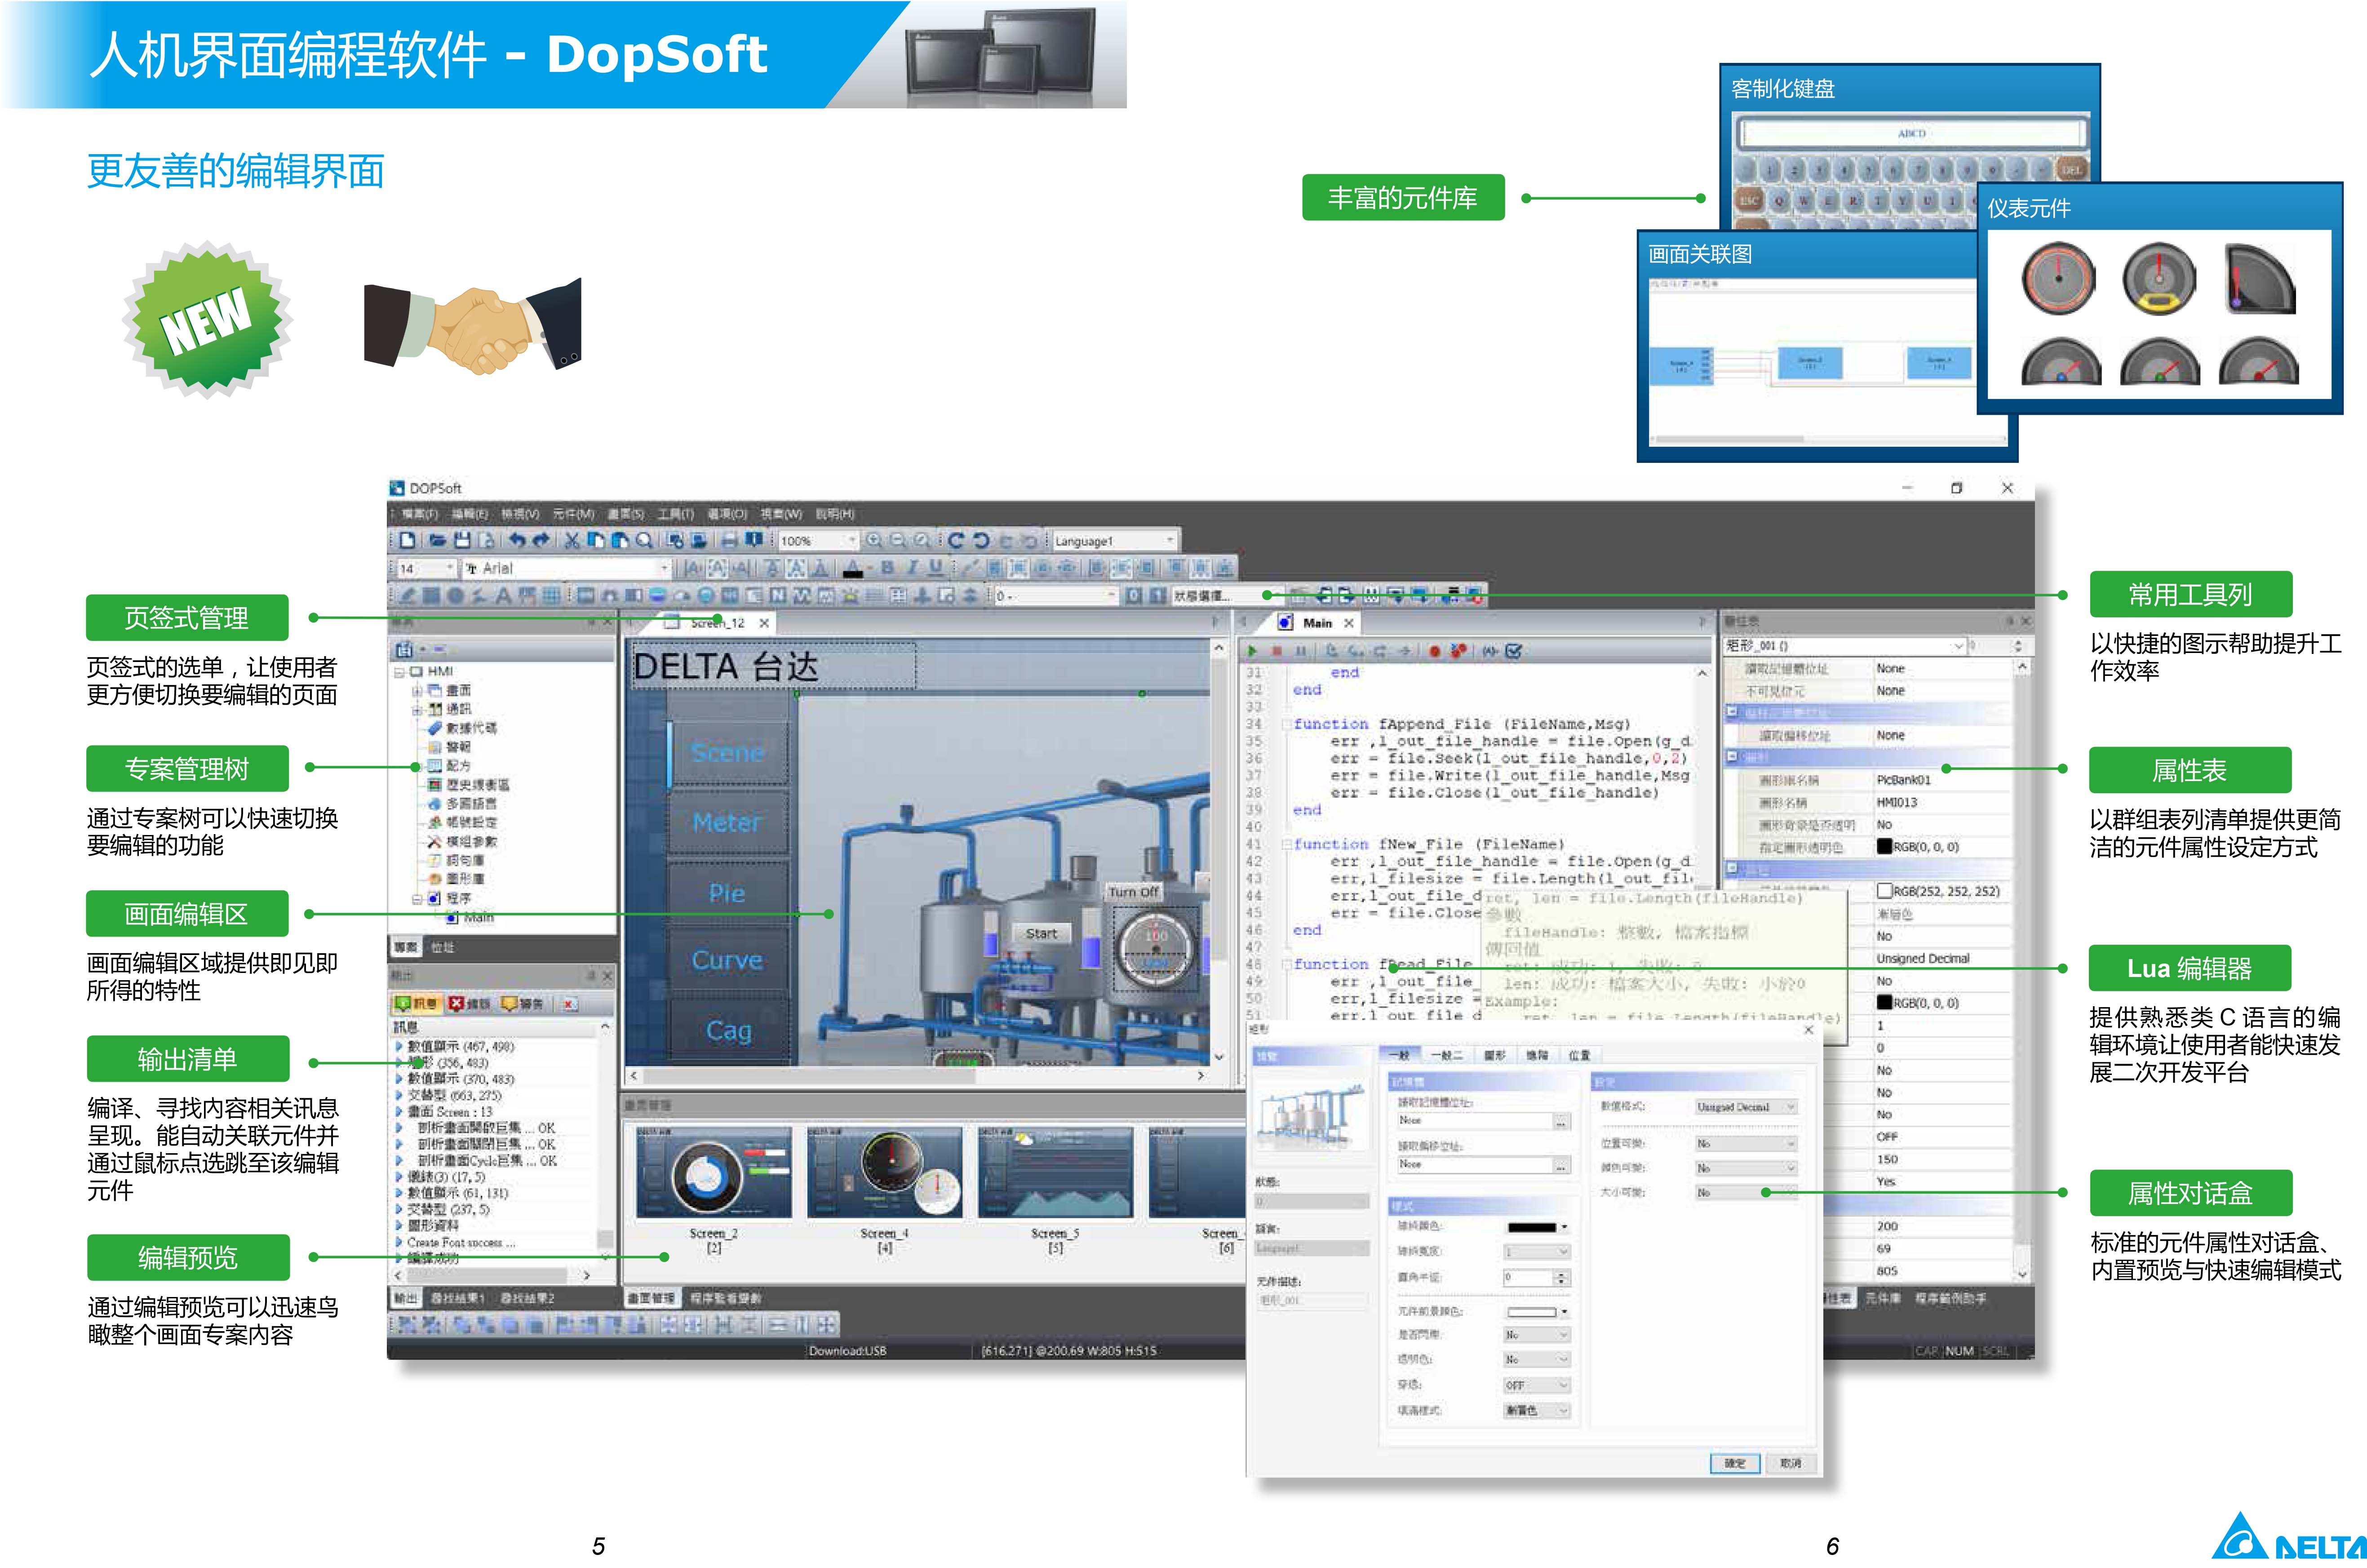Viewport: 2367px width, 1568px height.
Task: Click the syntax check icon in Lua editor toolbar
Action: pyautogui.click(x=1513, y=651)
